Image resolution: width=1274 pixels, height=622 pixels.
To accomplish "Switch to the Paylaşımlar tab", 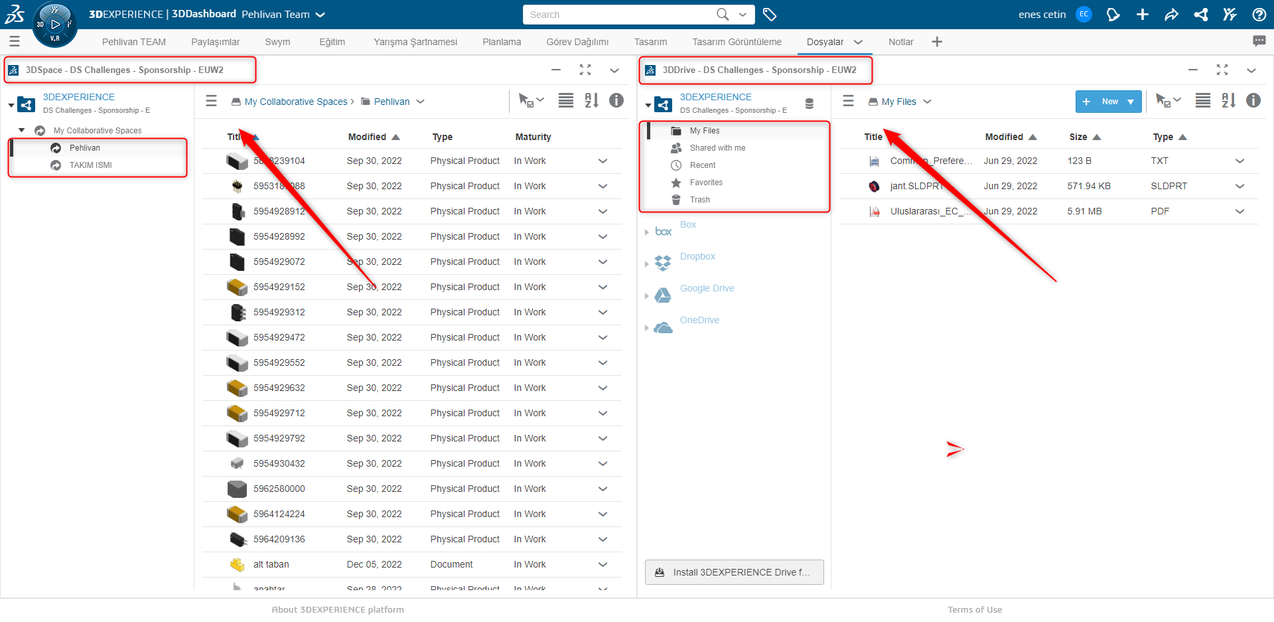I will point(216,42).
